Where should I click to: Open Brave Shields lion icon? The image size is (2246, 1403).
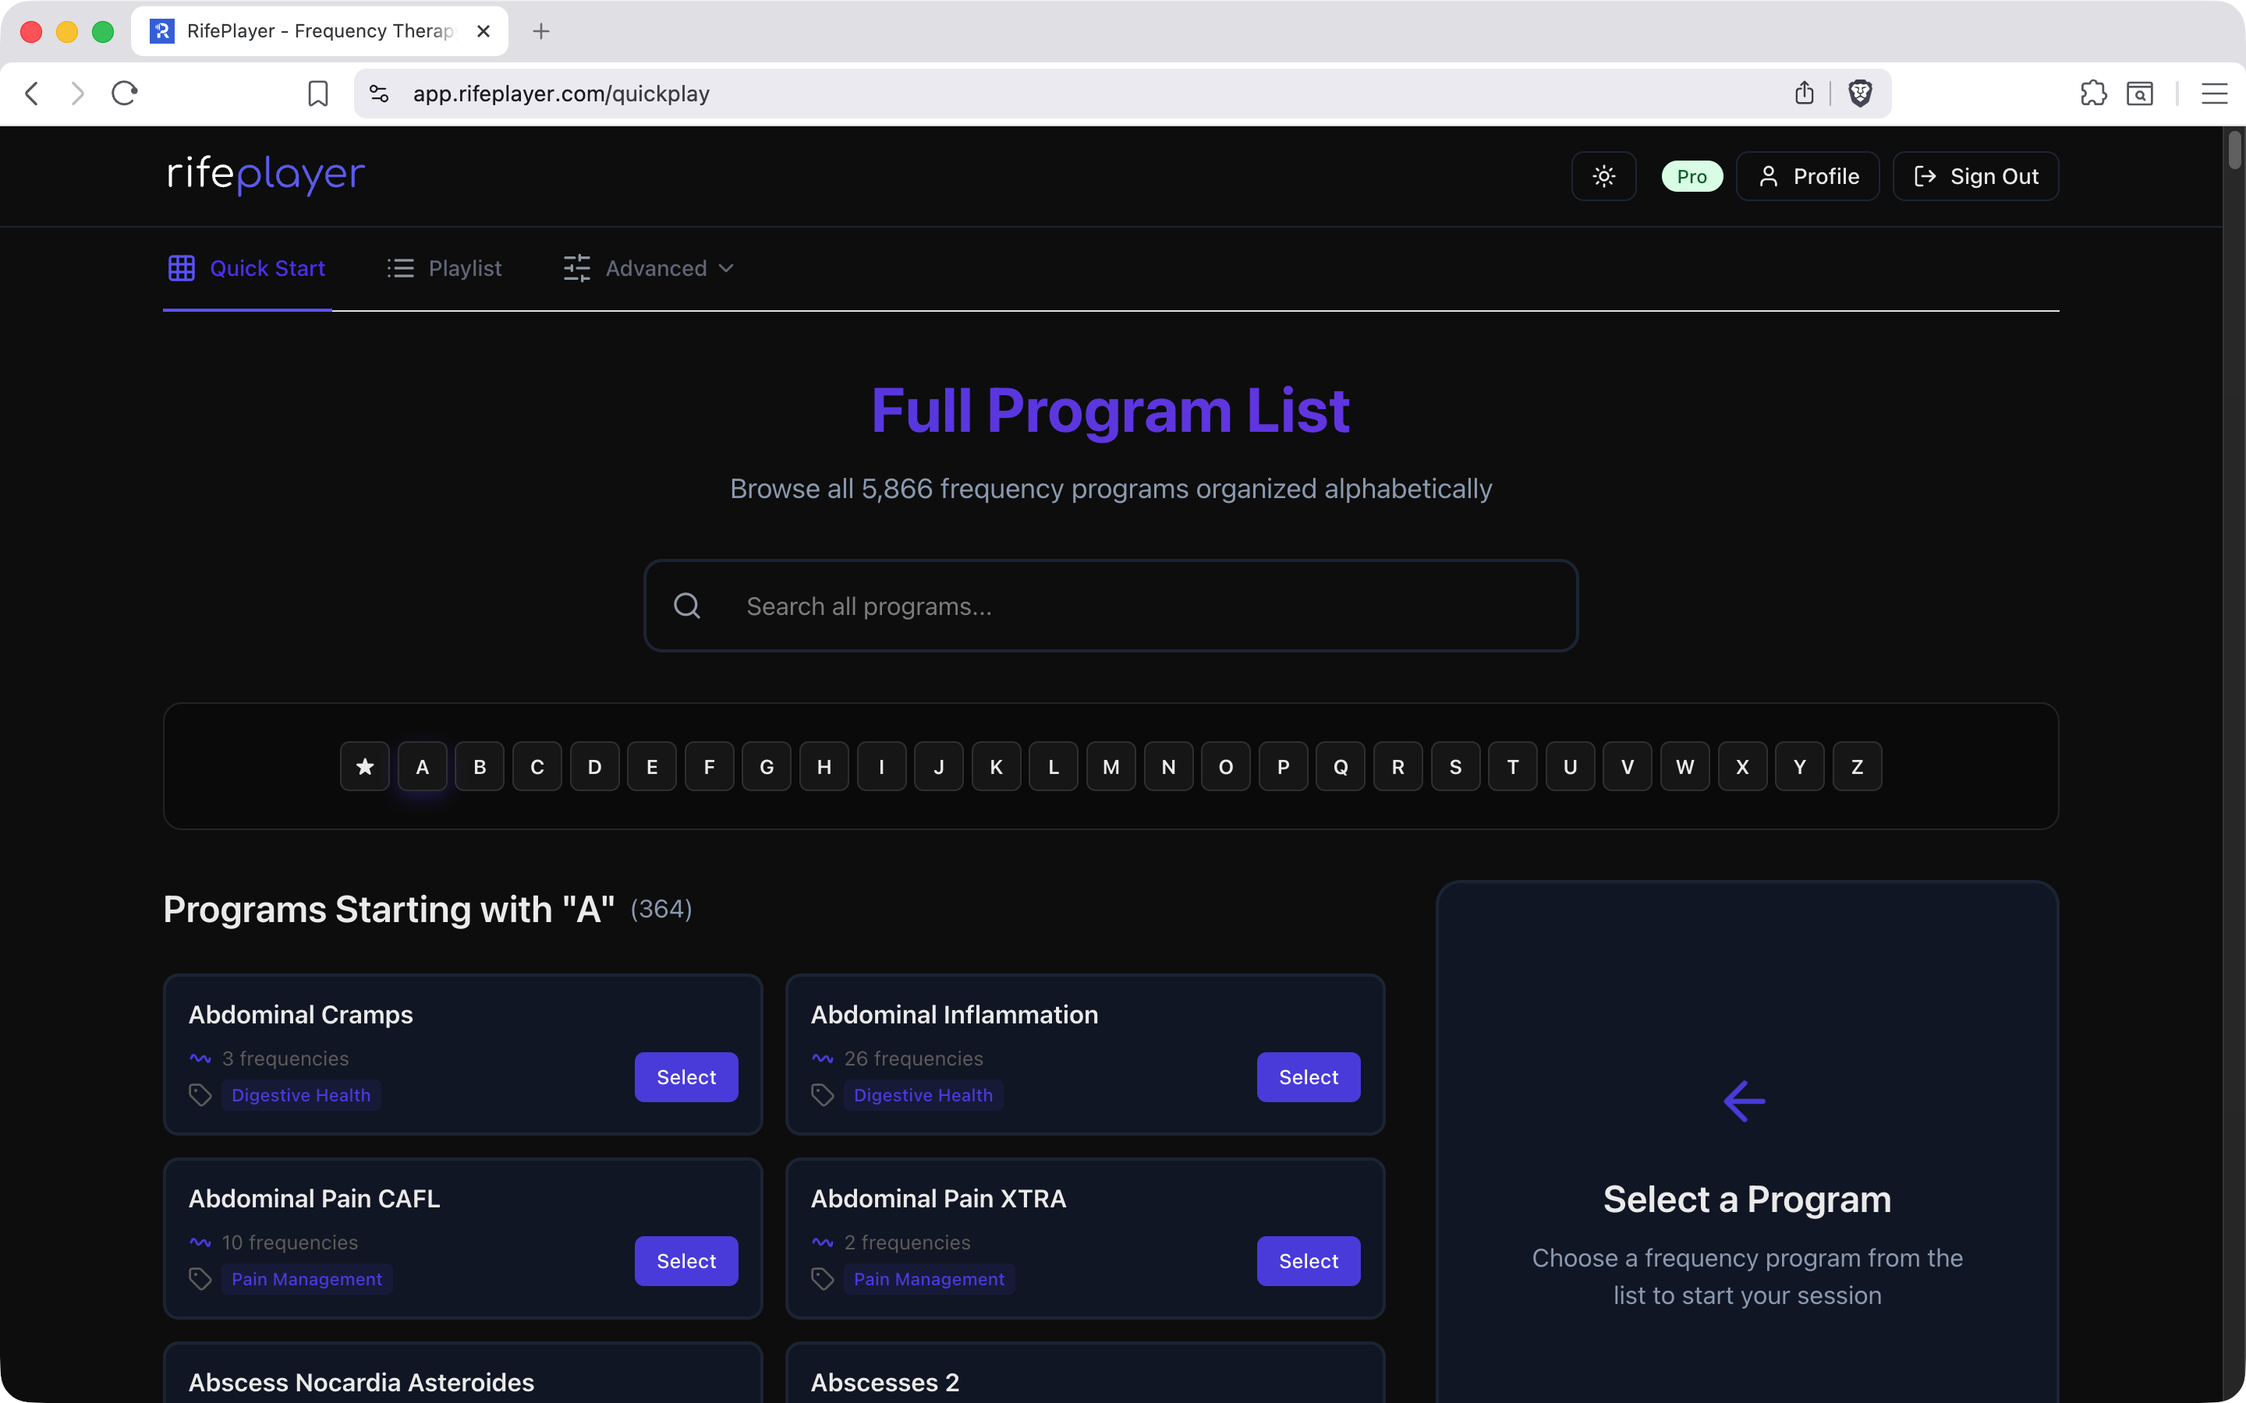pos(1860,93)
